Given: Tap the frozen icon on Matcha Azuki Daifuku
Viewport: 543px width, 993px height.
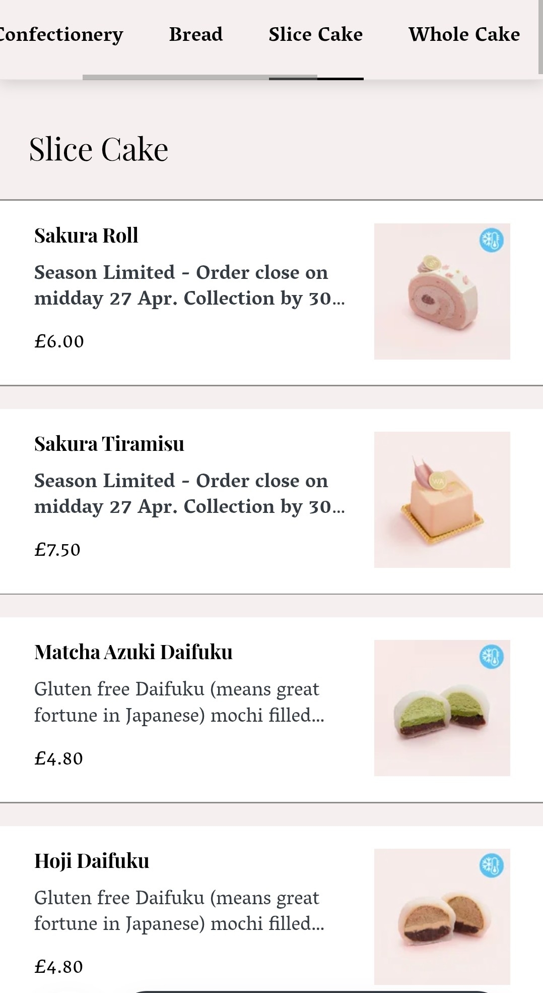Looking at the screenshot, I should [491, 657].
